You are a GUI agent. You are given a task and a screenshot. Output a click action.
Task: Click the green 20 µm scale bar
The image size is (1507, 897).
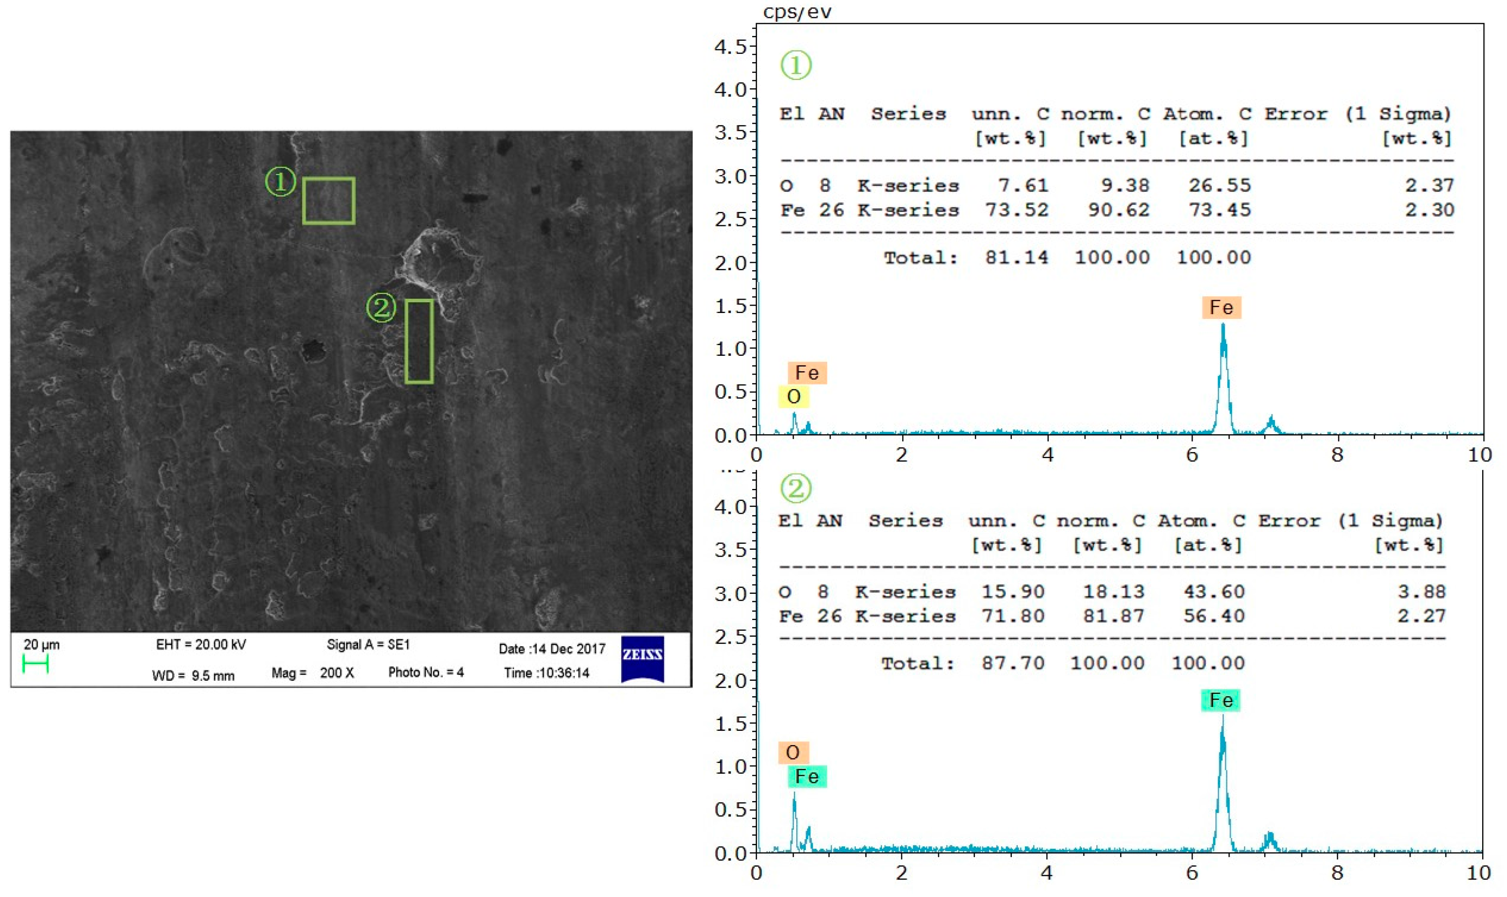(35, 664)
